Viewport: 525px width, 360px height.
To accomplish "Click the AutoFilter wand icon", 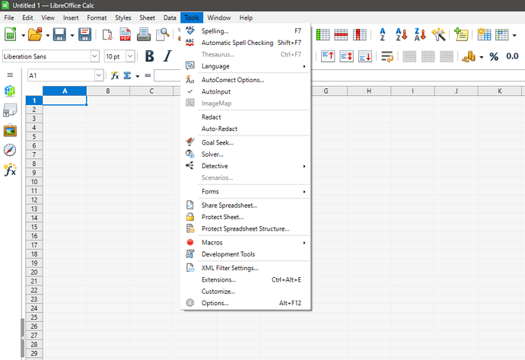I will (x=438, y=34).
